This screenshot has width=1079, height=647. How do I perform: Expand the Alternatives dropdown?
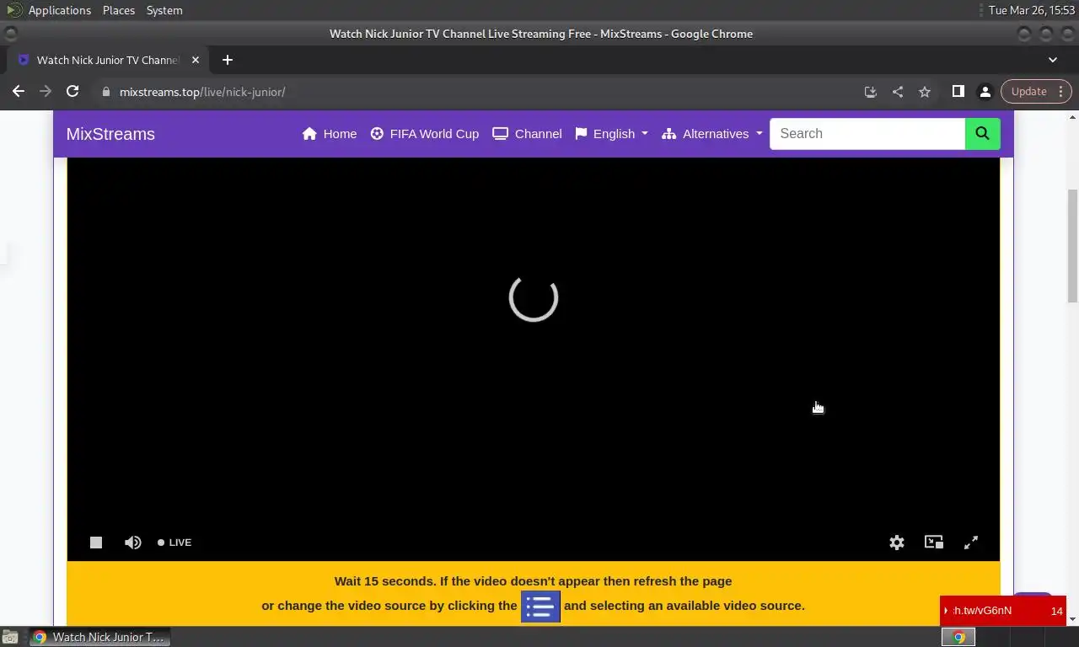(x=712, y=134)
